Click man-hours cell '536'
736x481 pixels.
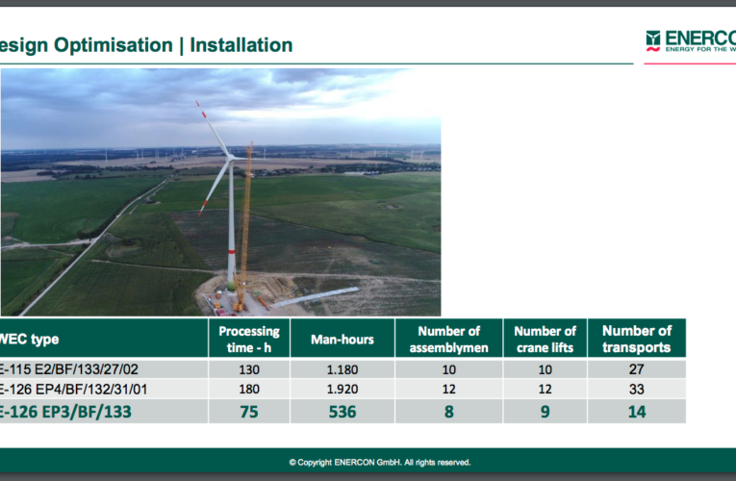tap(343, 412)
